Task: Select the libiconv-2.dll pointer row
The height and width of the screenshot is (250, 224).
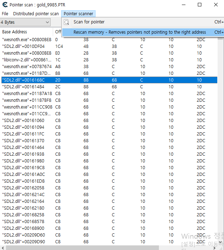Action: tap(109, 60)
